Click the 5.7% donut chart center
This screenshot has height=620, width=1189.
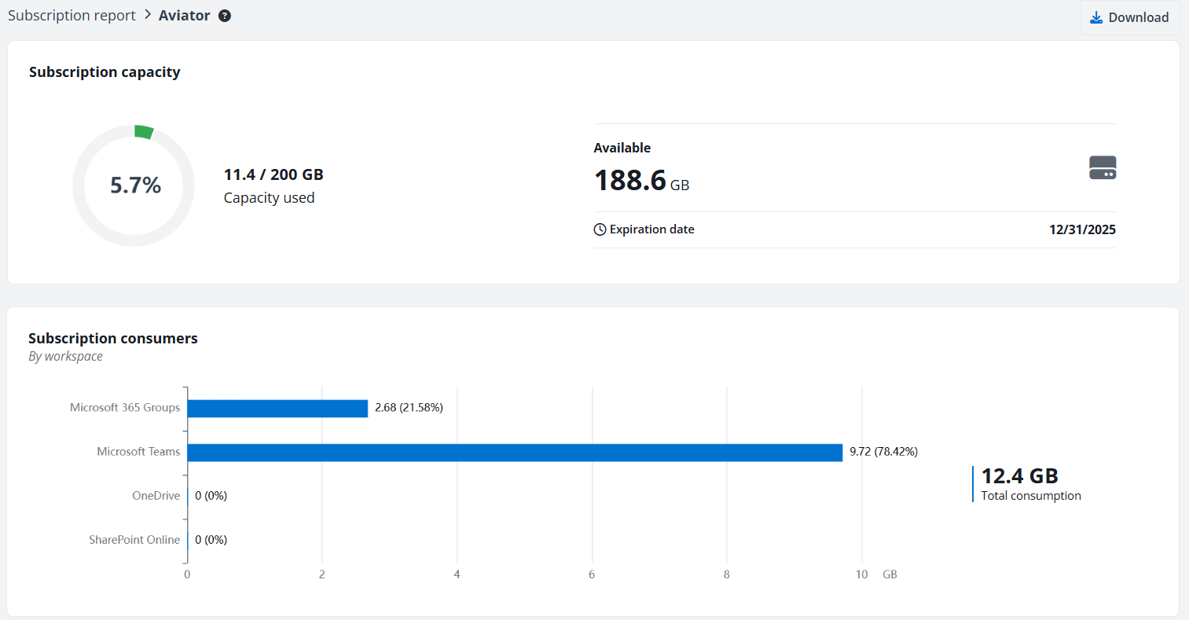pos(134,185)
